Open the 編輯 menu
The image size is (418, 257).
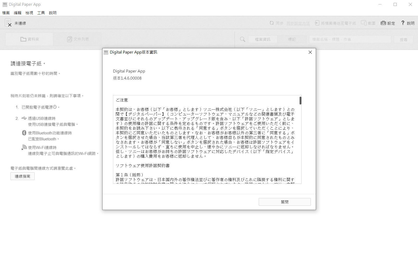(x=18, y=13)
